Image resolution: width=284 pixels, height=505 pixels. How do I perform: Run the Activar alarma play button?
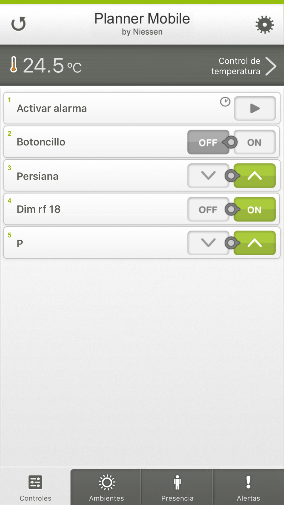pos(255,108)
